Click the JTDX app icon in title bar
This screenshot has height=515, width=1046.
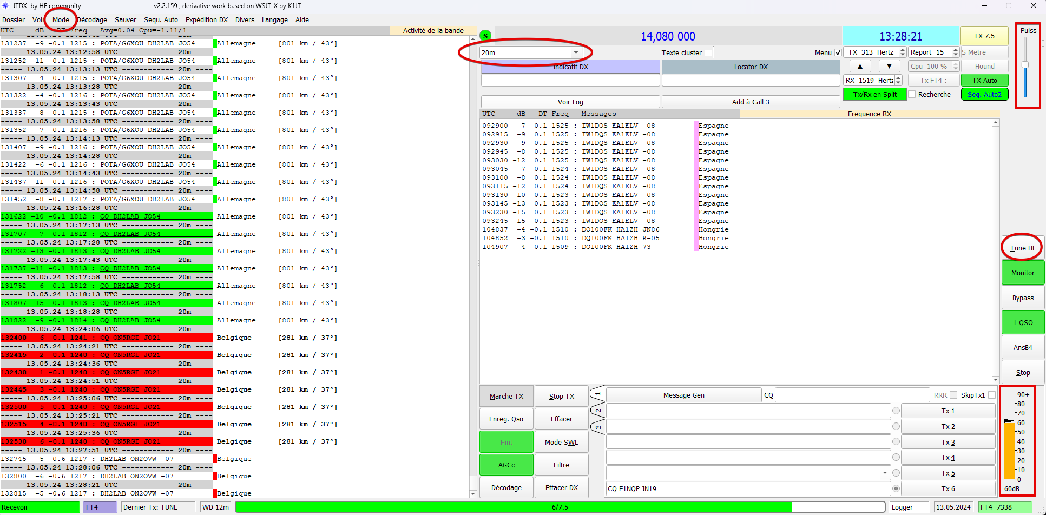tap(5, 5)
